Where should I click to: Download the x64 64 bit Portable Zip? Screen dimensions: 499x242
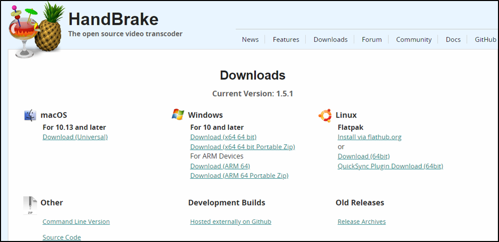click(242, 147)
